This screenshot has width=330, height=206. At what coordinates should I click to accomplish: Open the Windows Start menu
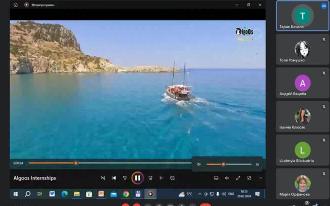[x=16, y=194]
